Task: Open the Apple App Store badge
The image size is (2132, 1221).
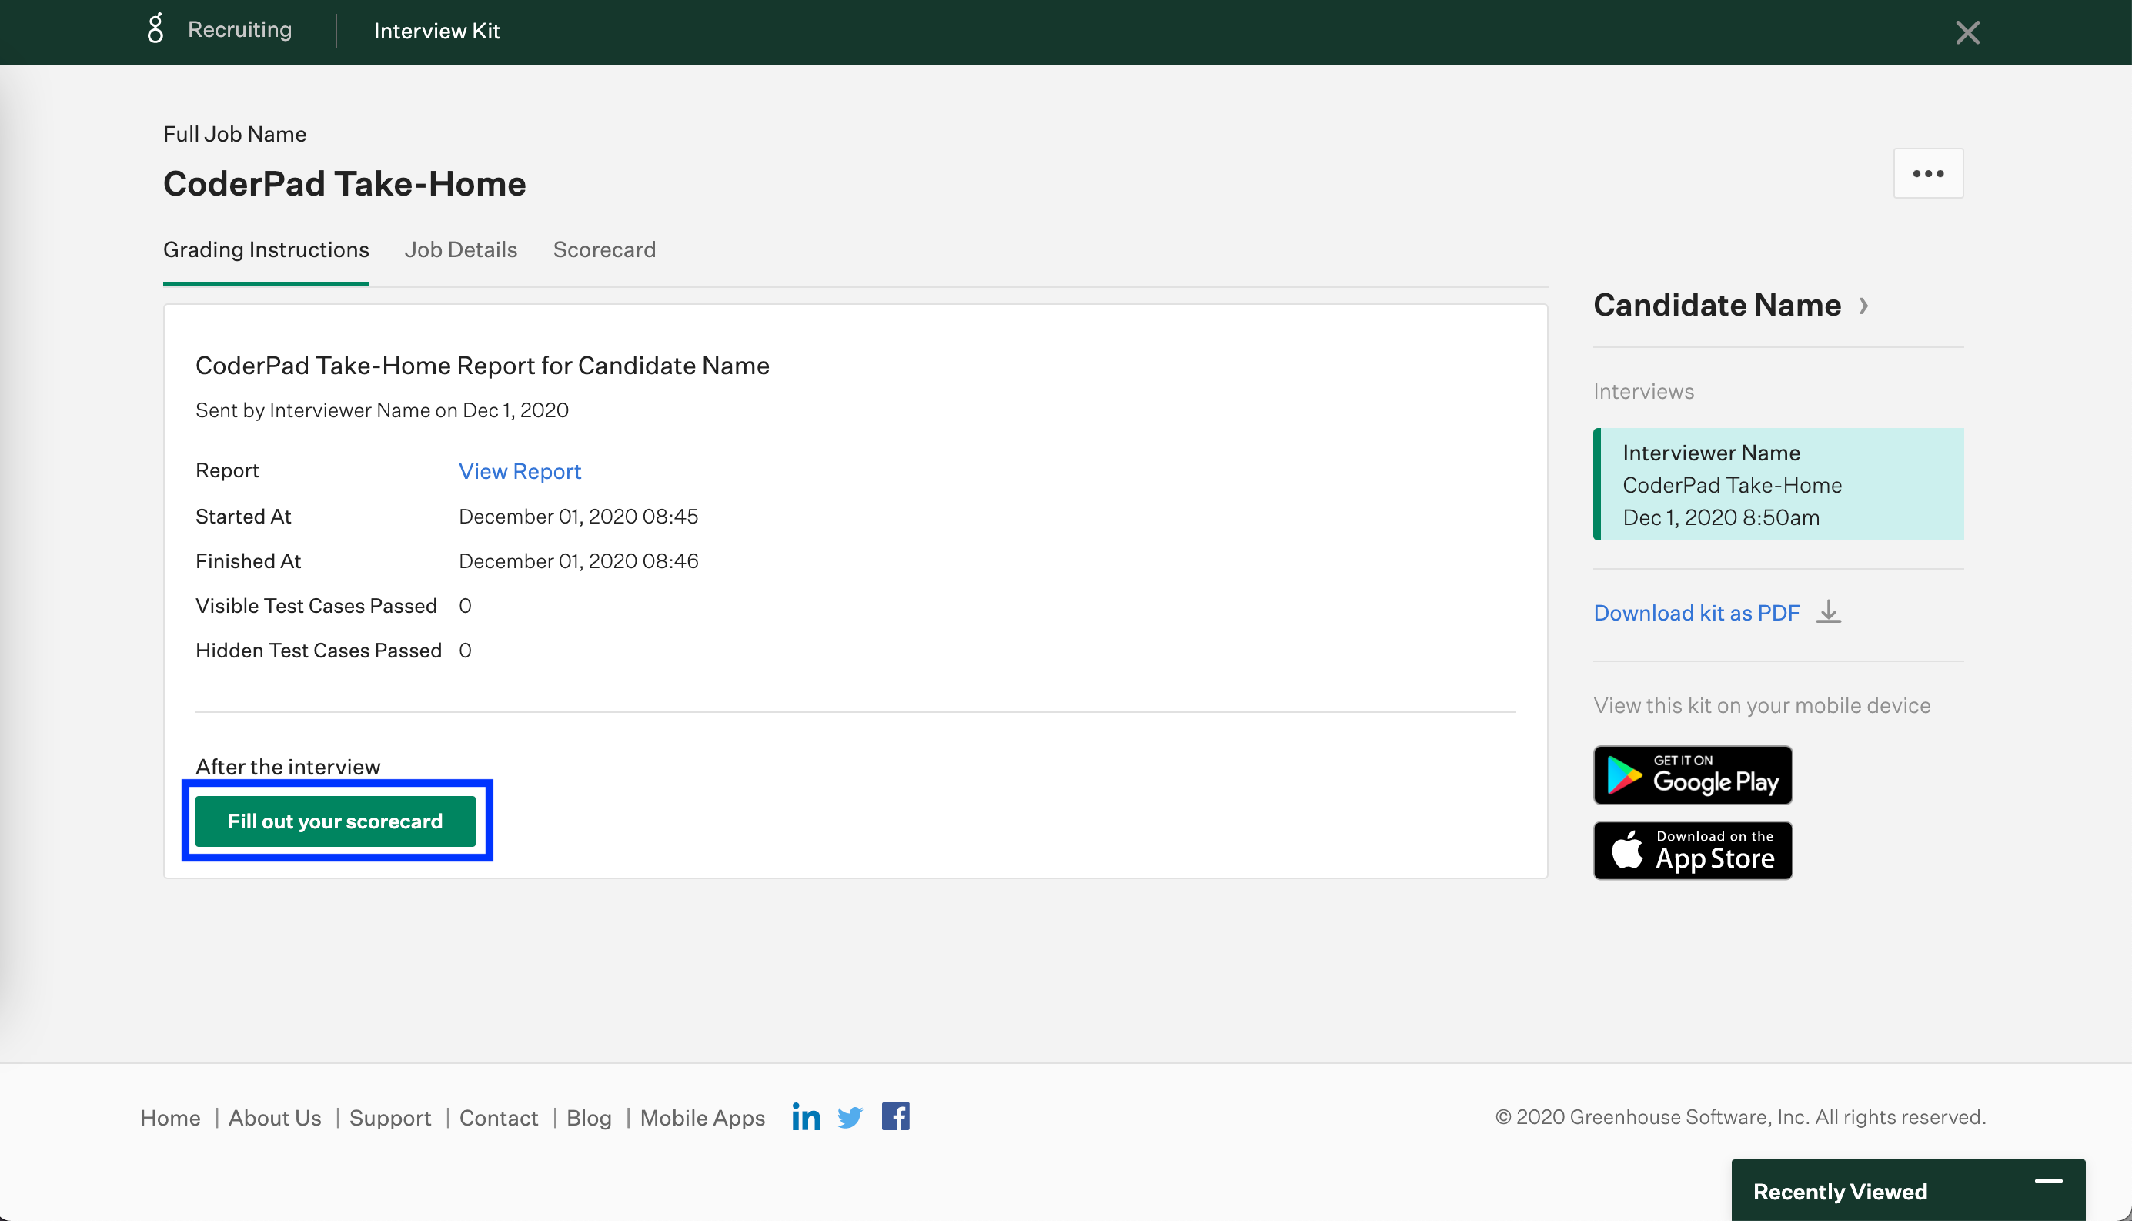Action: point(1692,851)
